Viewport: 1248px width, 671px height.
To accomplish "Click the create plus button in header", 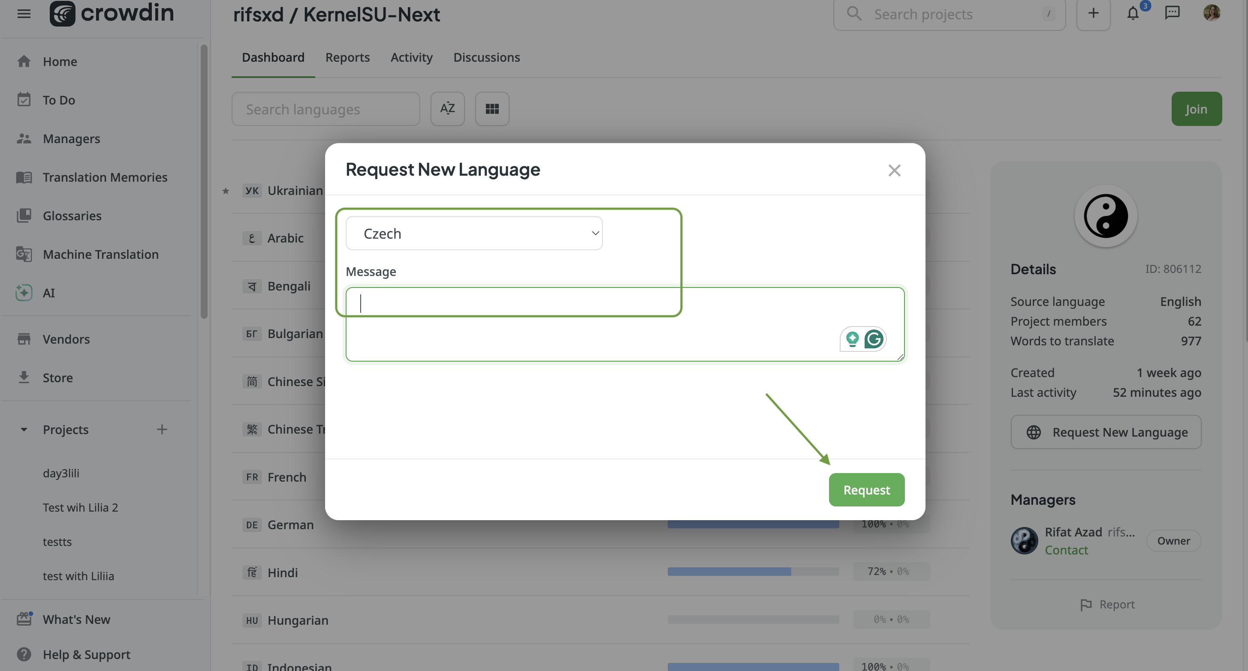I will tap(1093, 14).
